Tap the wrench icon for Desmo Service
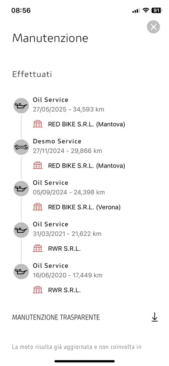The width and height of the screenshot is (169, 366). [21, 147]
